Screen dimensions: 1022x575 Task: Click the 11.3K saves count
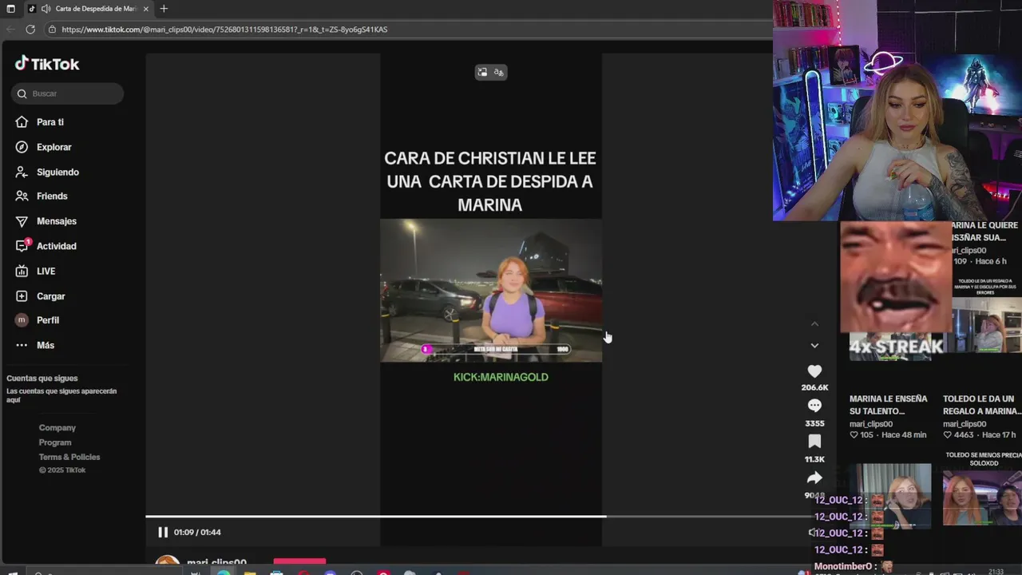[x=814, y=459]
